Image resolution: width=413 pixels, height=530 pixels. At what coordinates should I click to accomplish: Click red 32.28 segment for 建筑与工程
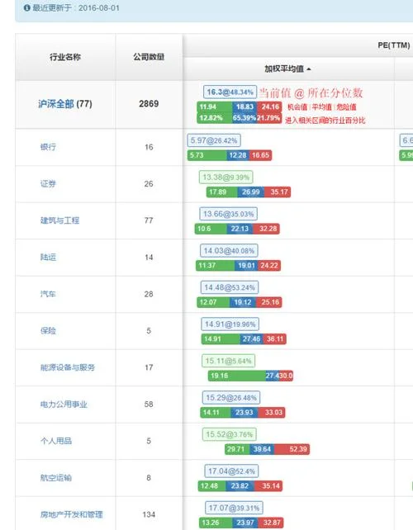(x=267, y=230)
